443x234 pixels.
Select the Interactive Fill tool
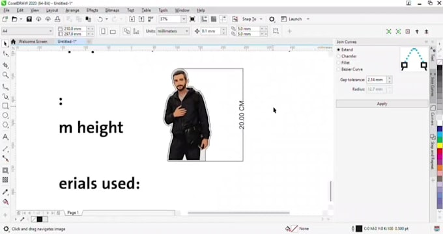tap(5, 202)
